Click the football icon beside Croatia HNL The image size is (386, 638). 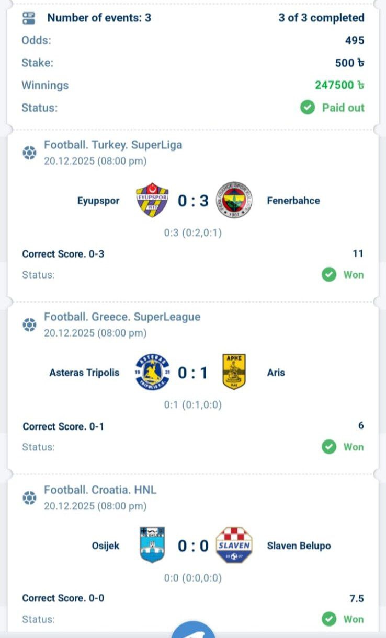(29, 497)
